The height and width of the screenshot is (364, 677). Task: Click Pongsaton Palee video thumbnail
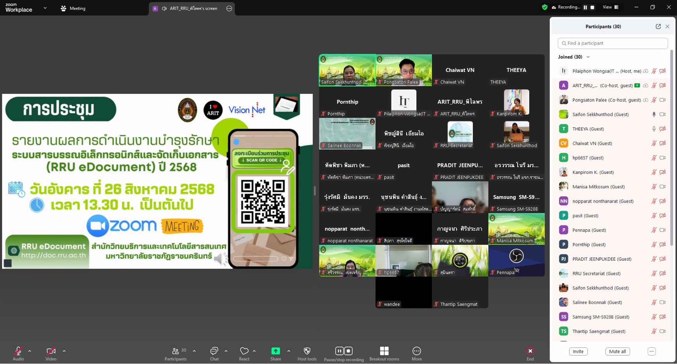point(403,70)
